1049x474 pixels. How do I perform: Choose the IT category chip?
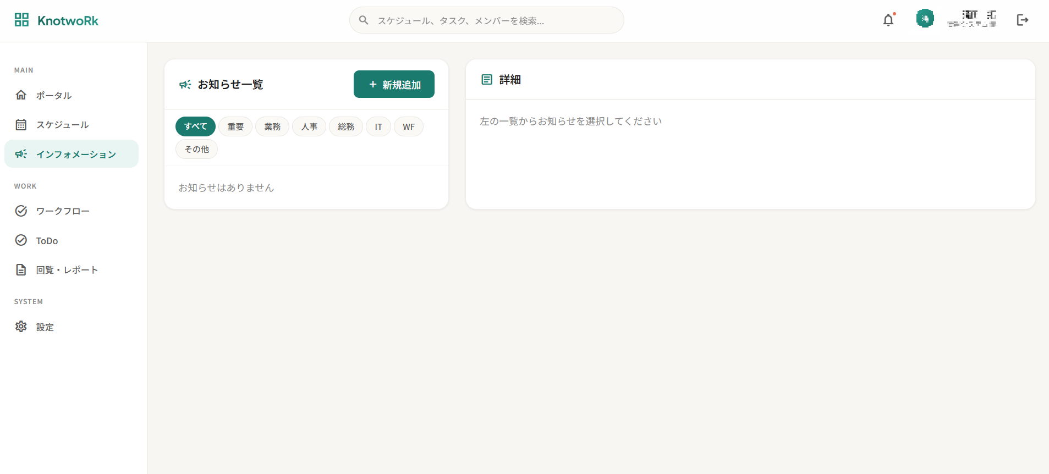tap(378, 126)
